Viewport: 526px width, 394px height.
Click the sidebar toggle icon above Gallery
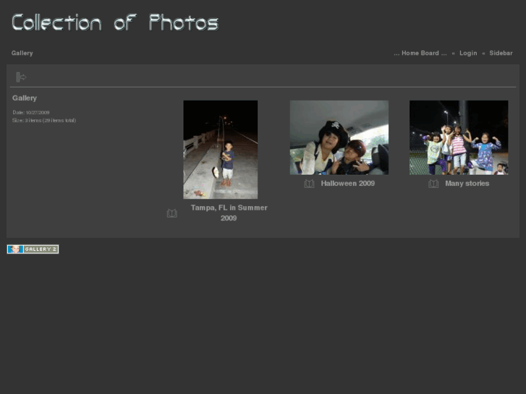point(21,77)
